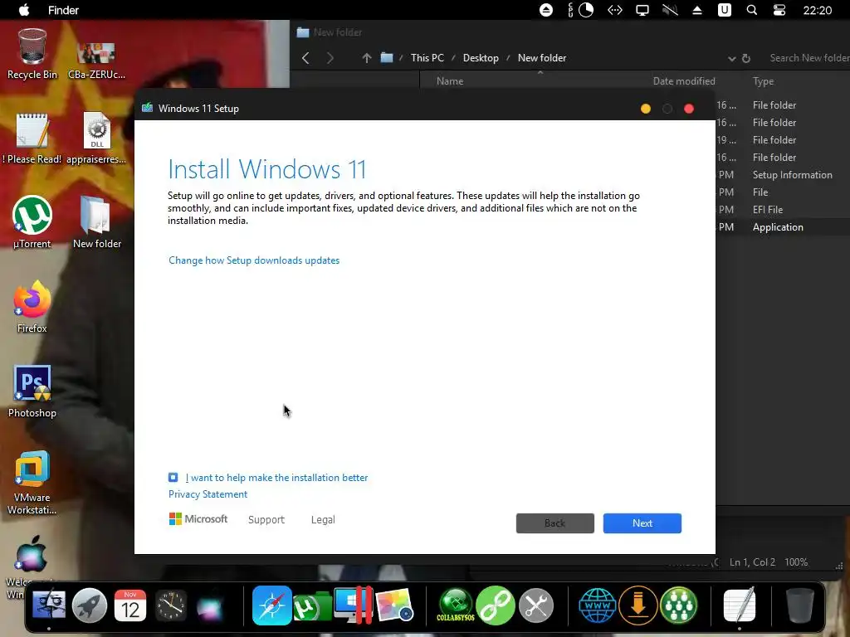
Task: Open the green people-group dock icon
Action: (679, 605)
